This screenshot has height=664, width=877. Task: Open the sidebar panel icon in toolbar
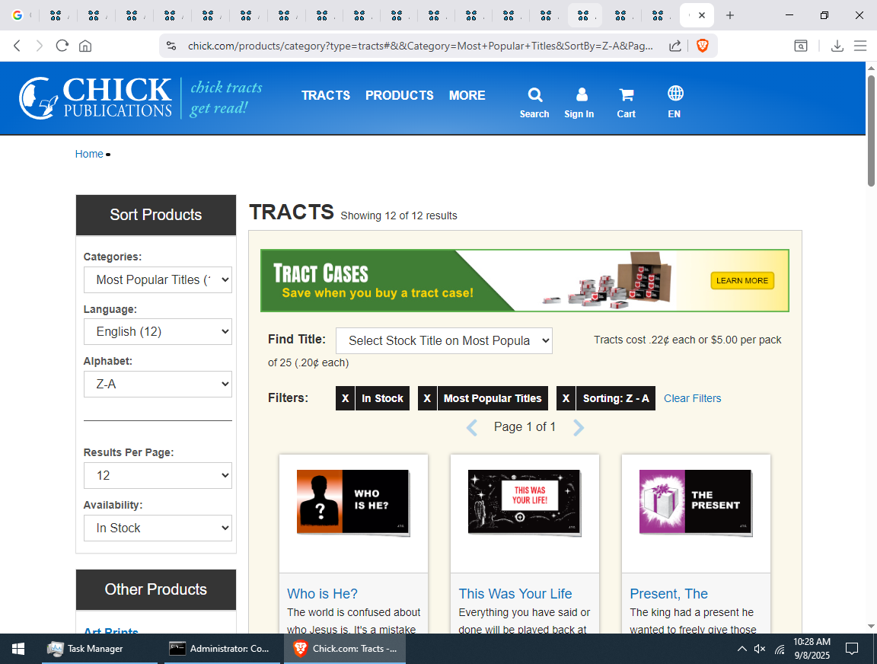pos(801,46)
